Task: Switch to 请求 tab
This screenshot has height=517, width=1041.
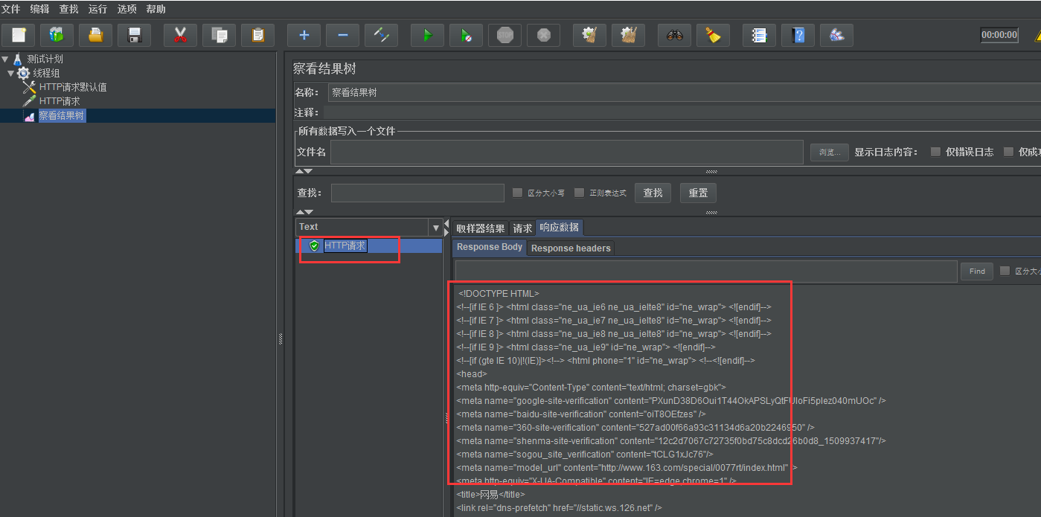Action: [522, 228]
